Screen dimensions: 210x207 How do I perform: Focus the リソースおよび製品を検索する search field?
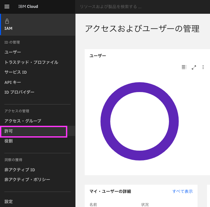click(142, 7)
